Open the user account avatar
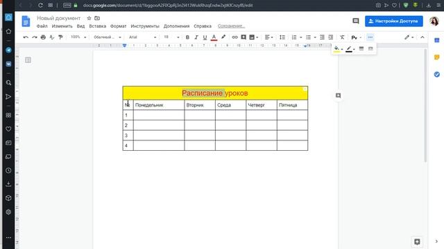This screenshot has height=249, width=444. (x=434, y=21)
